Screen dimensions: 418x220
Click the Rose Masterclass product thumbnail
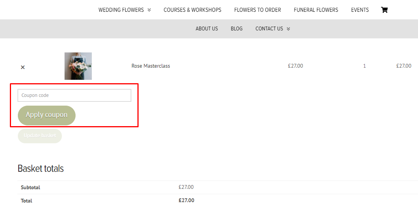click(78, 66)
